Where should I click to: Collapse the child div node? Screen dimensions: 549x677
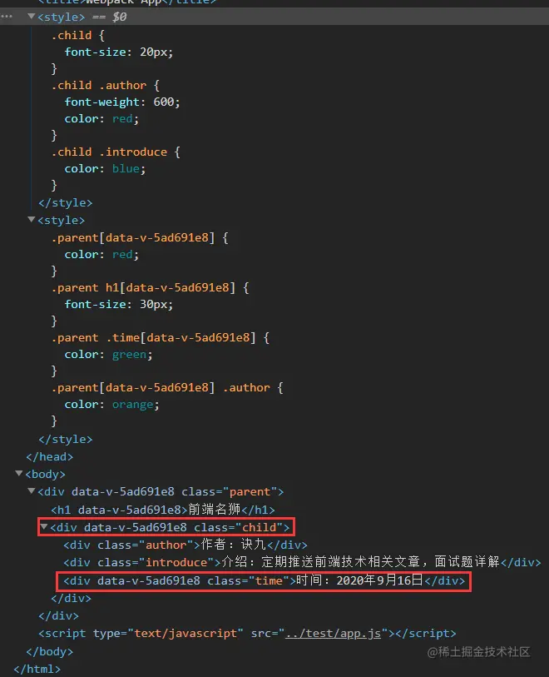coord(43,527)
